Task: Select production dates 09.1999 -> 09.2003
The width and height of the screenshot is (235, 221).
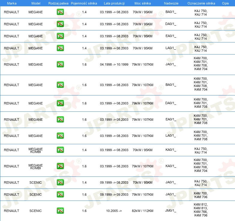Action: tap(114, 195)
